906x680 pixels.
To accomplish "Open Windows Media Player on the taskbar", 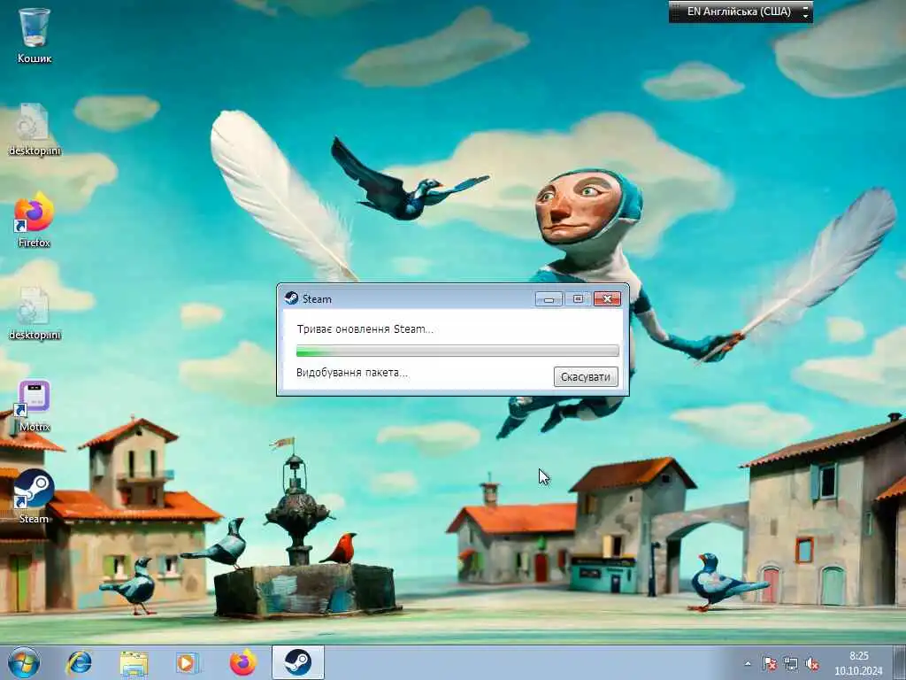I will pyautogui.click(x=188, y=662).
